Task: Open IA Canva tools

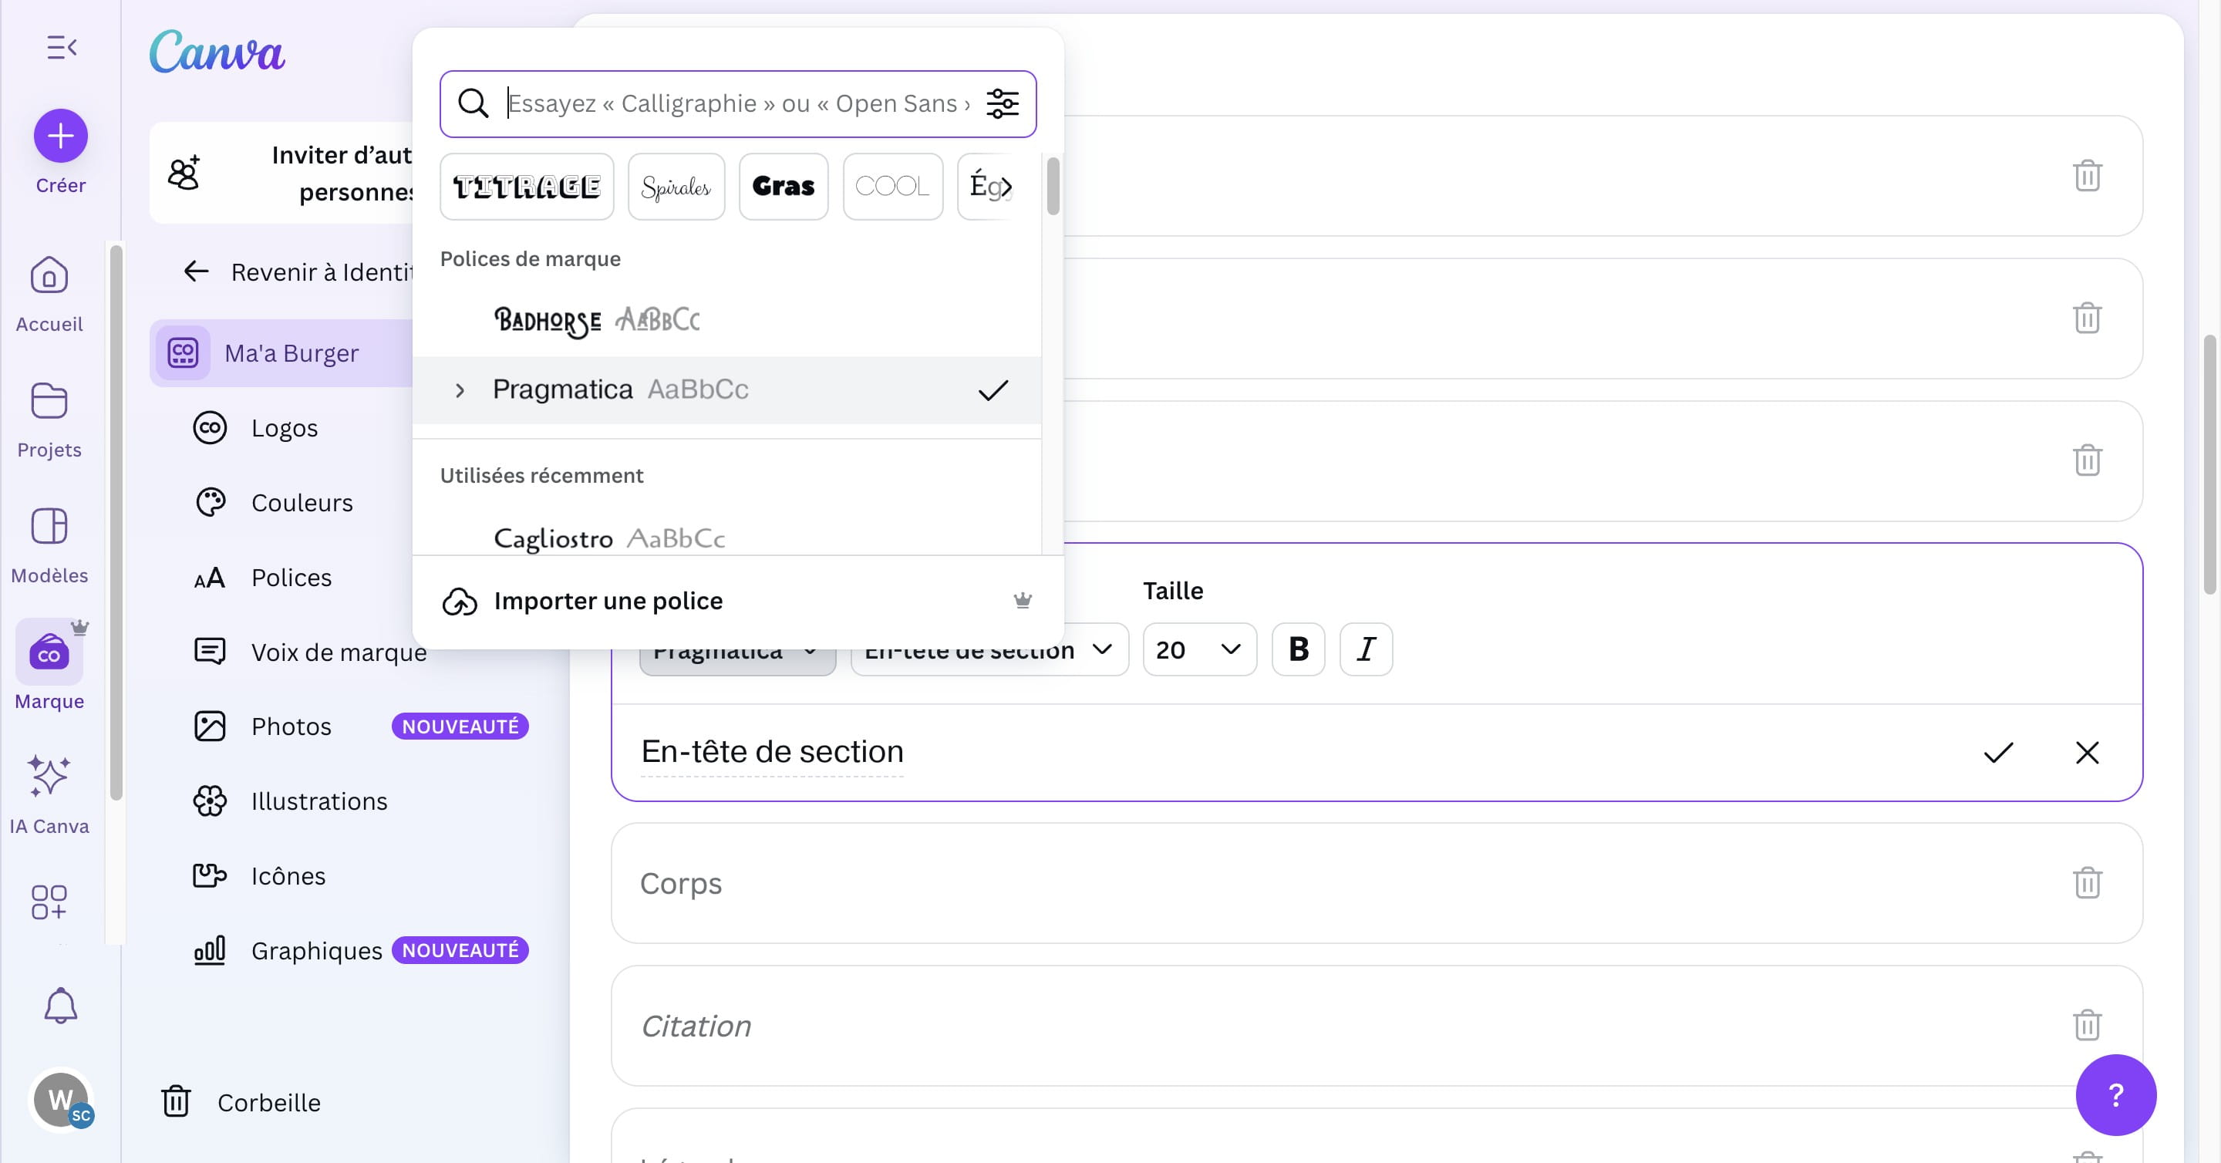Action: click(x=49, y=778)
